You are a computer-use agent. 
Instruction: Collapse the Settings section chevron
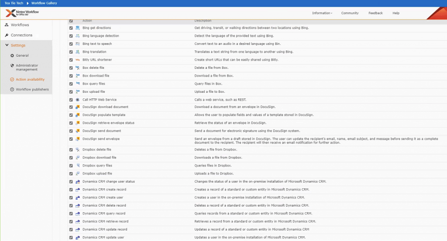click(x=7, y=45)
